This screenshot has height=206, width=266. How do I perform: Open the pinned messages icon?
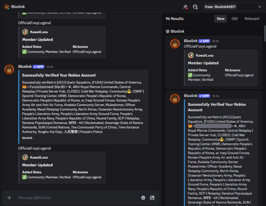point(185,7)
